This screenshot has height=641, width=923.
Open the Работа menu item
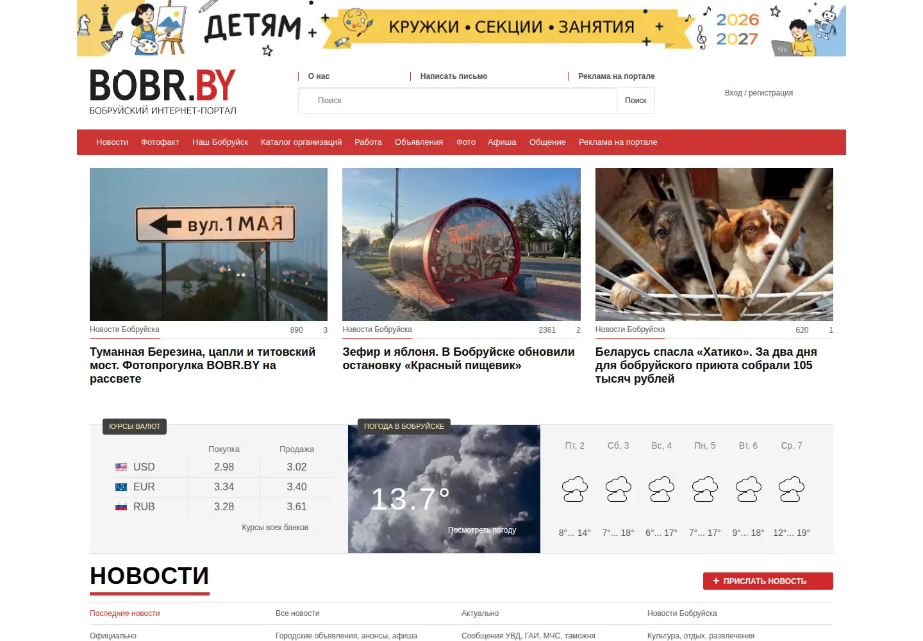[x=368, y=142]
